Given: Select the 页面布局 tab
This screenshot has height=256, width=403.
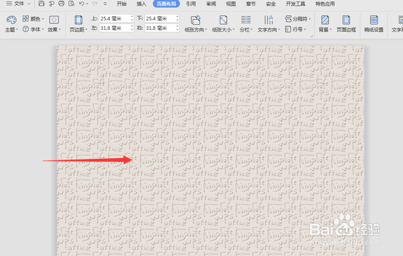Looking at the screenshot, I should tap(166, 4).
